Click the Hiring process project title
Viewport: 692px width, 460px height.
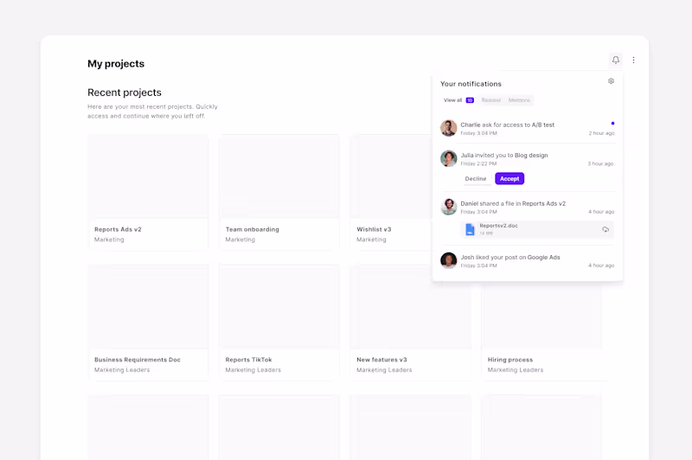click(x=510, y=360)
